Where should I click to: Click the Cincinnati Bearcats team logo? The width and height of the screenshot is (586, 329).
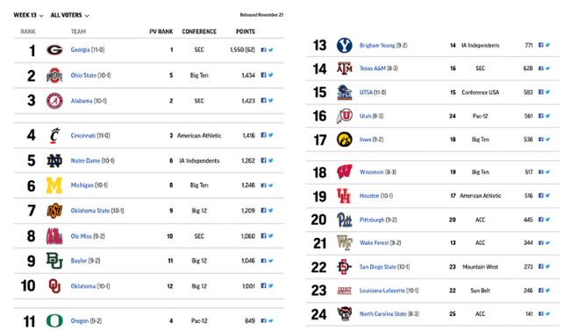54,136
